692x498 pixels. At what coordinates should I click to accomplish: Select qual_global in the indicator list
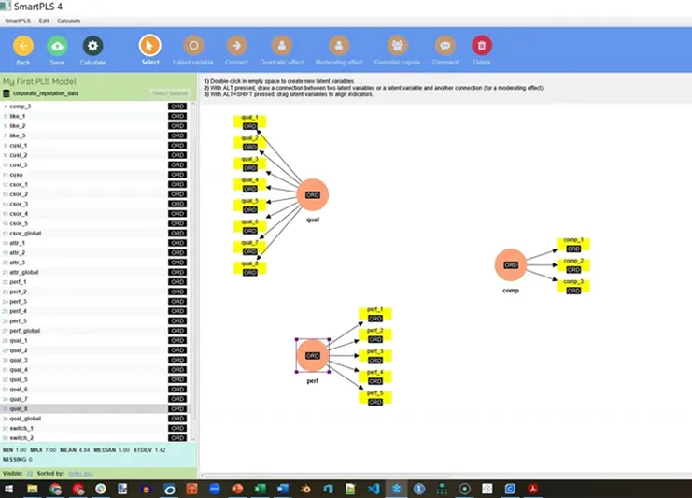pyautogui.click(x=94, y=419)
